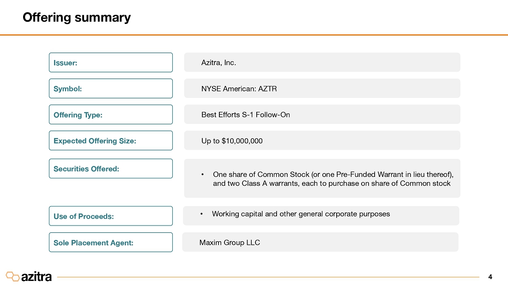
Task: Select the "Up to $10,000,000" value
Action: (232, 141)
